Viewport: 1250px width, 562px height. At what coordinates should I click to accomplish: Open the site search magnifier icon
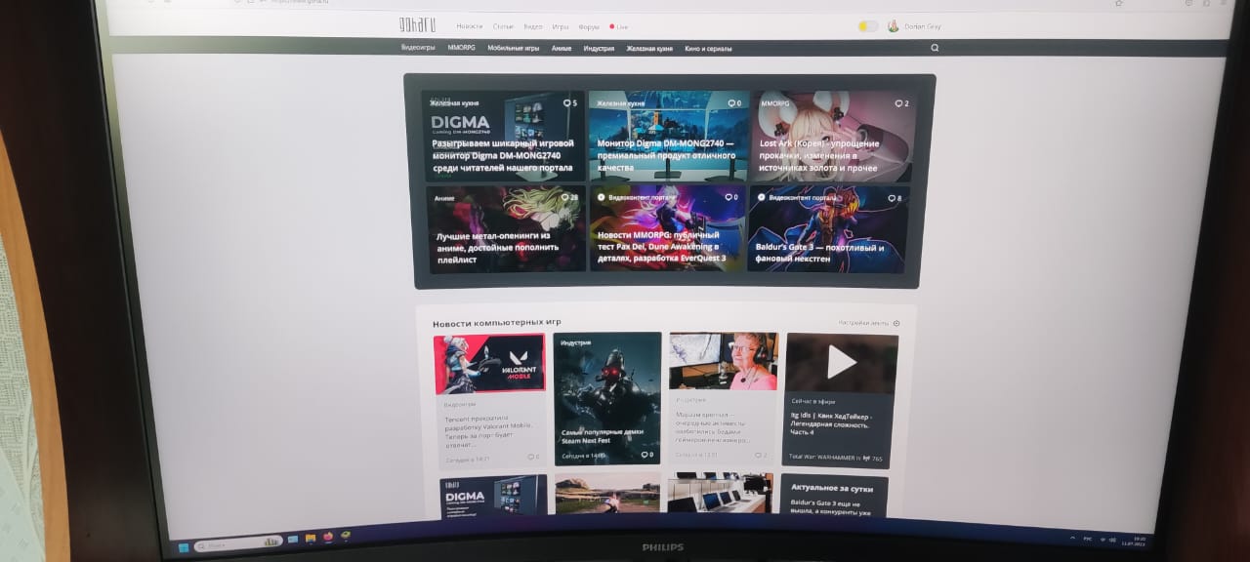[x=935, y=48]
